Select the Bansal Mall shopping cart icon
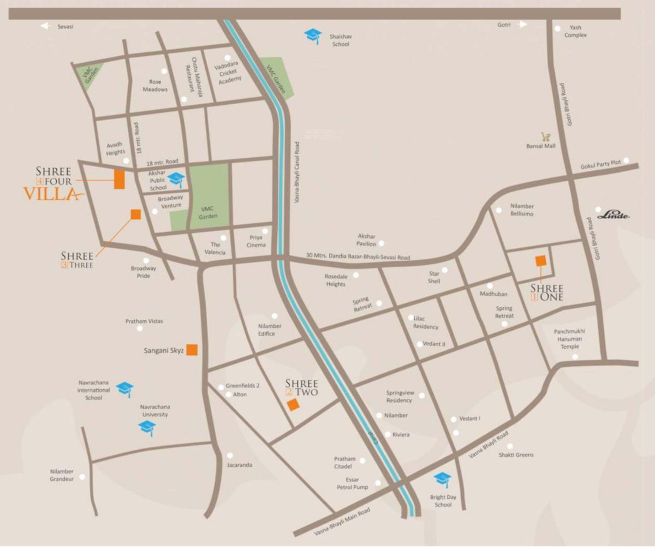This screenshot has height=548, width=655. coord(545,136)
